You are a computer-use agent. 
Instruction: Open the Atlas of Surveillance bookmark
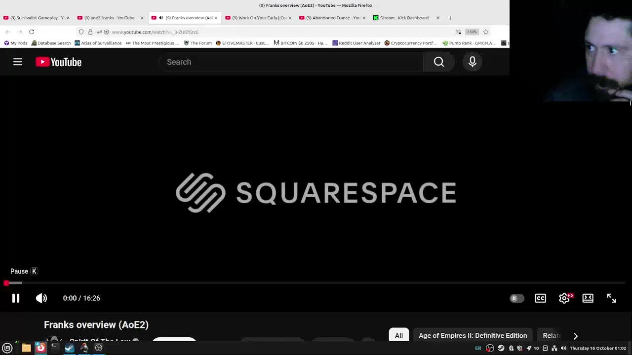pos(98,43)
